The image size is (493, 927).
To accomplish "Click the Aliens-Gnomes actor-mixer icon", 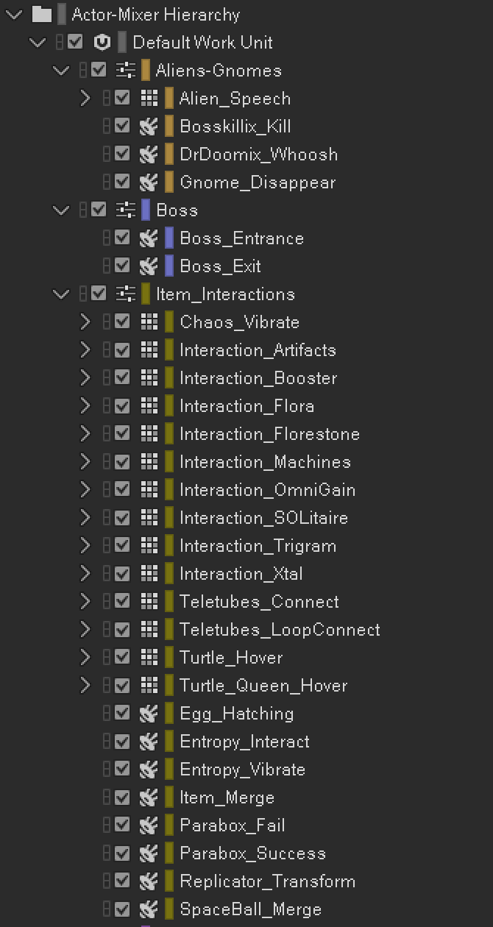I will point(127,71).
